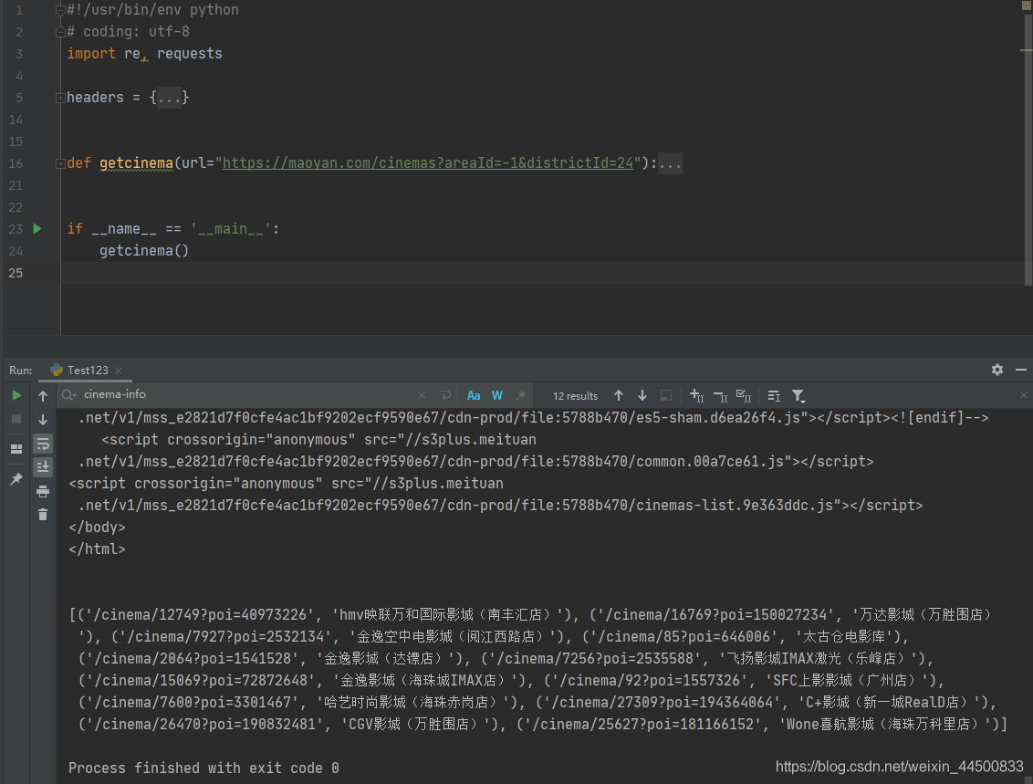This screenshot has width=1033, height=784.
Task: Click the folded ... after getcinema definition
Action: point(670,162)
